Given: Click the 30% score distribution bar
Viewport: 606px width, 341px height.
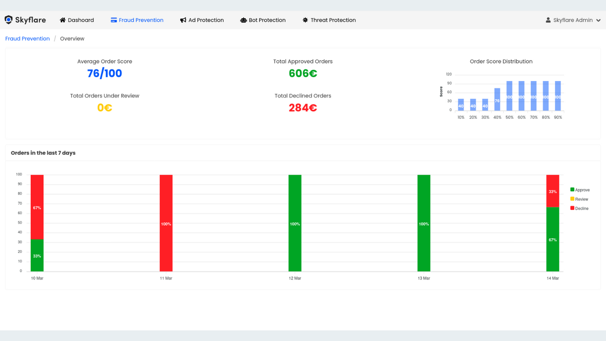Looking at the screenshot, I should click(485, 105).
